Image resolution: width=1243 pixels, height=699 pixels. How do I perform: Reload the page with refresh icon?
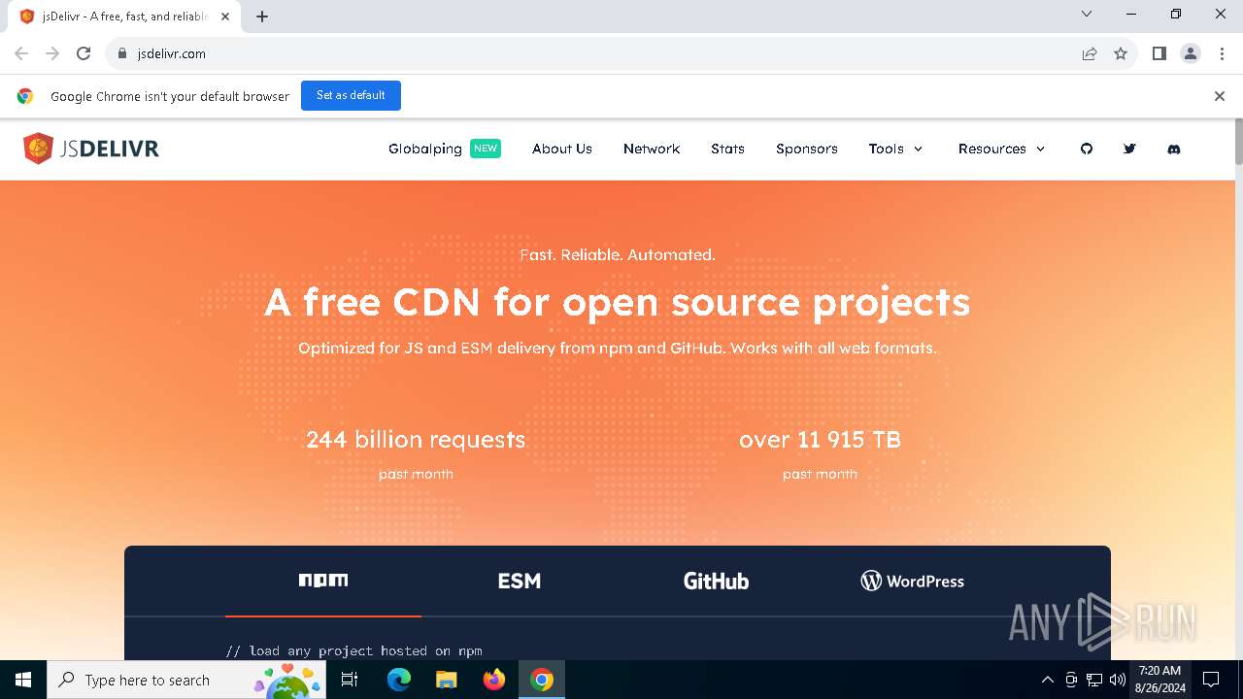[84, 53]
